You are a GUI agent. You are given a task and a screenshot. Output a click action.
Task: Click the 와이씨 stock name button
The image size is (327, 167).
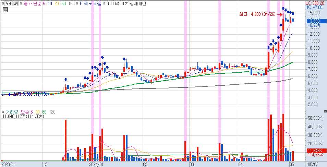12,3
